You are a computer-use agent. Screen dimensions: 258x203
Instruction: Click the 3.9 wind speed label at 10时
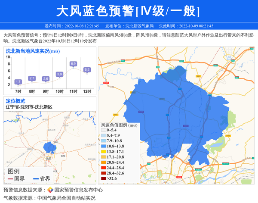(59, 74)
